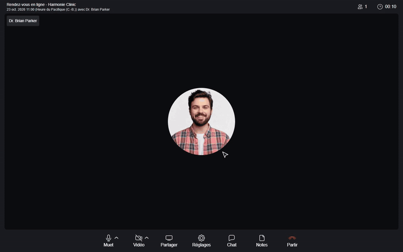The image size is (403, 252).
Task: Click the Dr. Brian Parker name label
Action: pyautogui.click(x=23, y=21)
